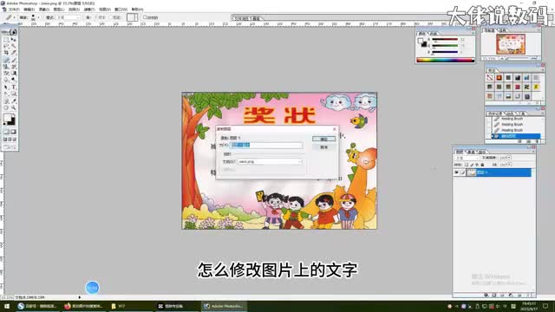Select the Eyedropper tool
This screenshot has height=312, width=555.
coord(14,101)
